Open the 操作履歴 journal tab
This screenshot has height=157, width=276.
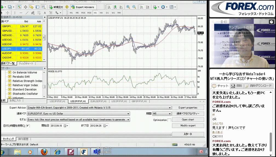pos(23,139)
